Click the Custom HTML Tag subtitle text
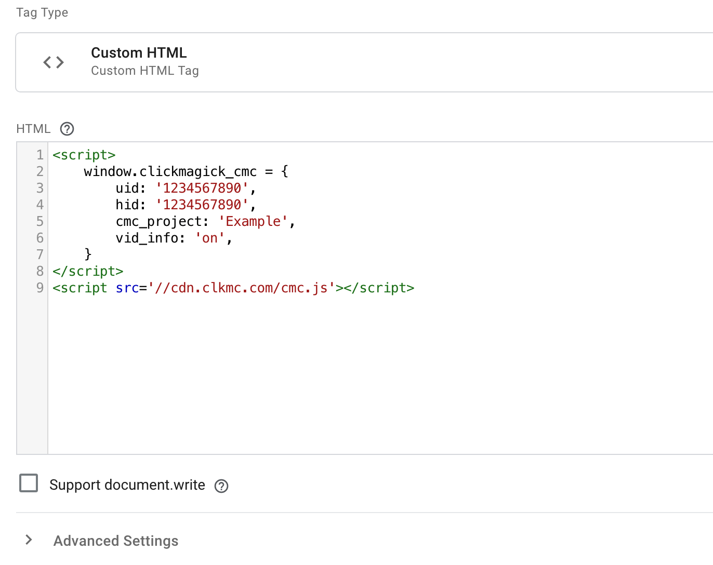This screenshot has height=565, width=713. pyautogui.click(x=144, y=71)
